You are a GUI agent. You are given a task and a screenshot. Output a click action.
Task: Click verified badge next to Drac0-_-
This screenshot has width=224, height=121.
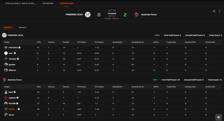pyautogui.click(x=19, y=109)
